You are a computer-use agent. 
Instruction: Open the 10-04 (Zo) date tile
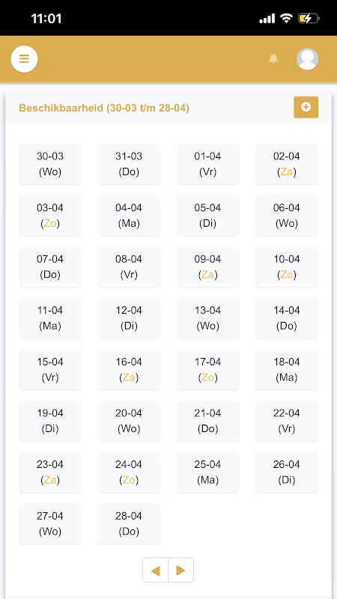[x=287, y=267]
